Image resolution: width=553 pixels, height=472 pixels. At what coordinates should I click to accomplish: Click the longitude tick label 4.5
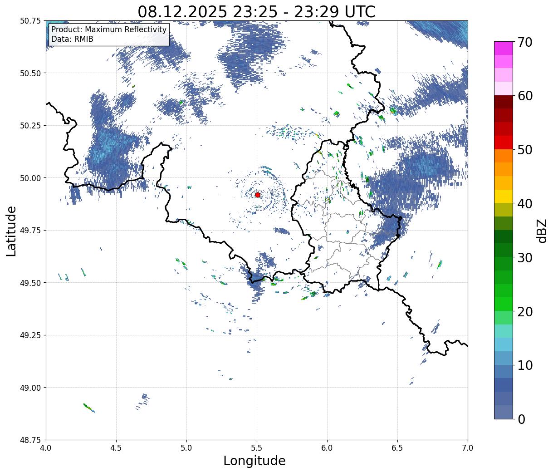point(116,448)
